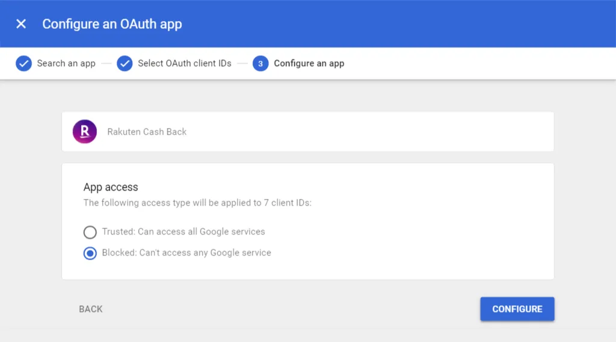
Task: Go to the Search an app step
Action: (66, 63)
